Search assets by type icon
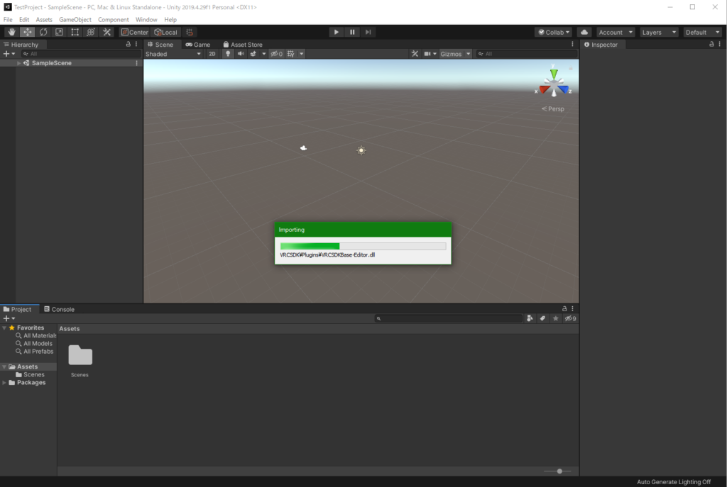Viewport: 727px width, 487px height. coord(530,318)
